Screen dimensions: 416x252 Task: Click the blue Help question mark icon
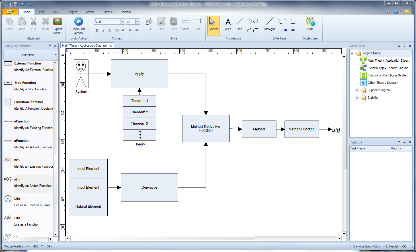[x=395, y=12]
